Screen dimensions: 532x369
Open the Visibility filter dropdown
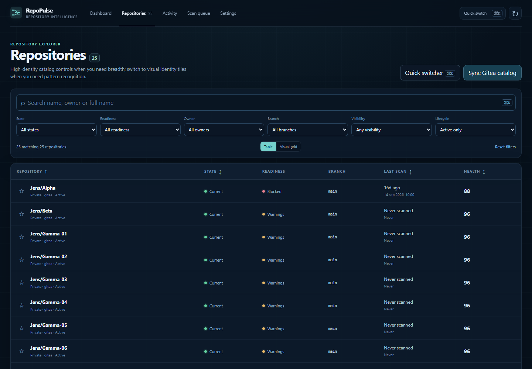point(392,130)
